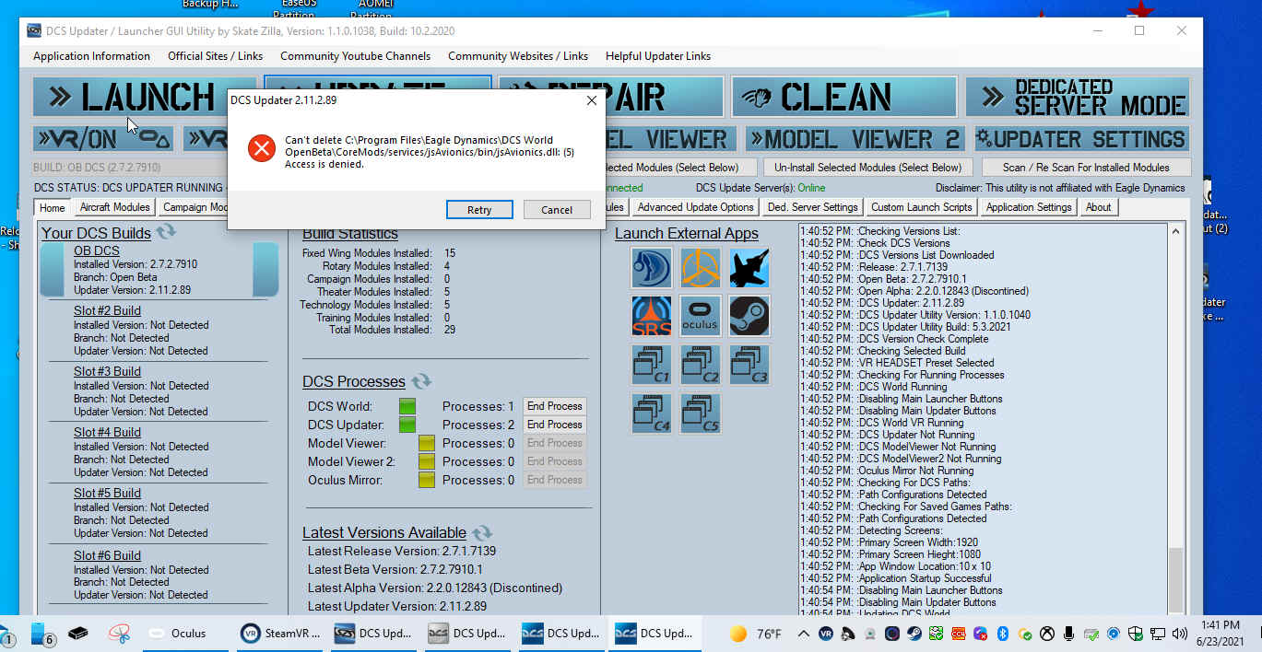Open Helpful Updater Links menu
The height and width of the screenshot is (652, 1262).
tap(658, 56)
